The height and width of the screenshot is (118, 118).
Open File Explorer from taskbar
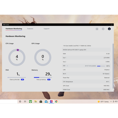point(36,101)
